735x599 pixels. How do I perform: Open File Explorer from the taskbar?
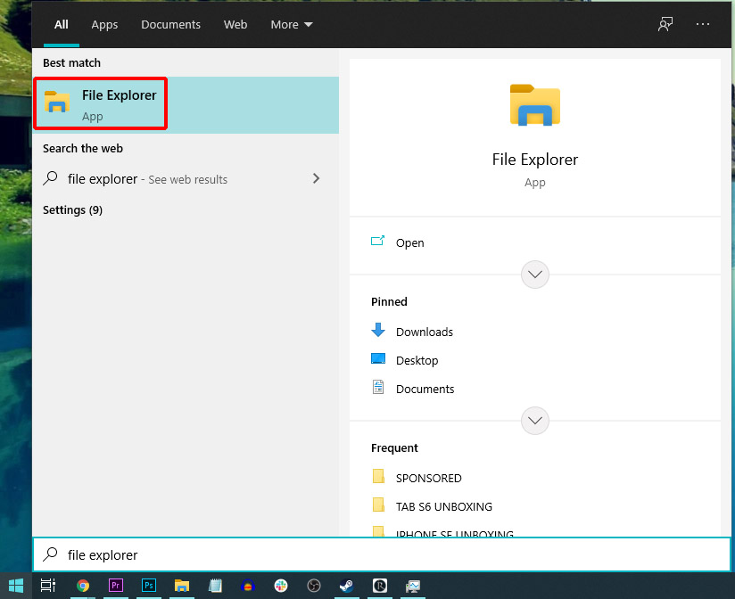(182, 586)
